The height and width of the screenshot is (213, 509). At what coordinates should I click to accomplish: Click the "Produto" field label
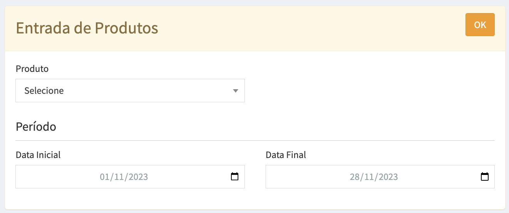32,69
